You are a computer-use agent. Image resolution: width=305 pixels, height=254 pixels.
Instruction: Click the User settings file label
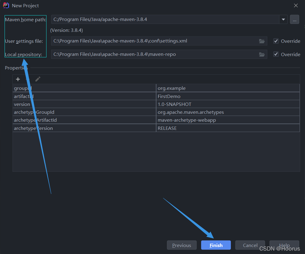(24, 41)
